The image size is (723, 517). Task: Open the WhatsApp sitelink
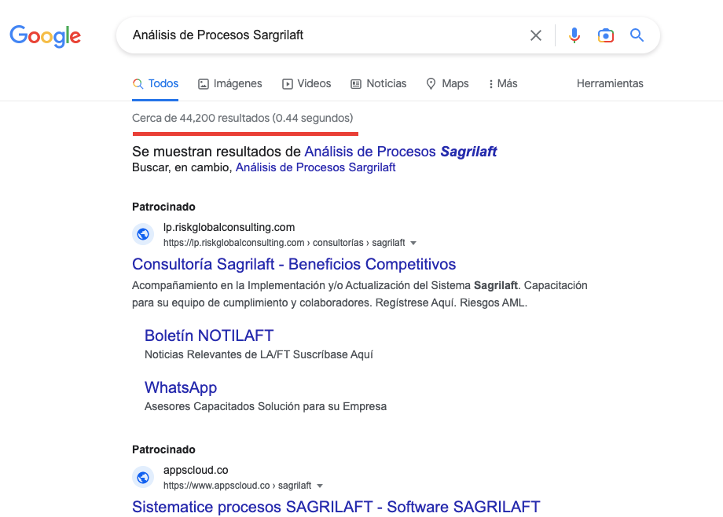[x=180, y=388]
